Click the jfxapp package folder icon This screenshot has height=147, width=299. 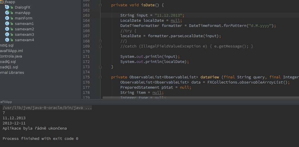pyautogui.click(x=2, y=2)
